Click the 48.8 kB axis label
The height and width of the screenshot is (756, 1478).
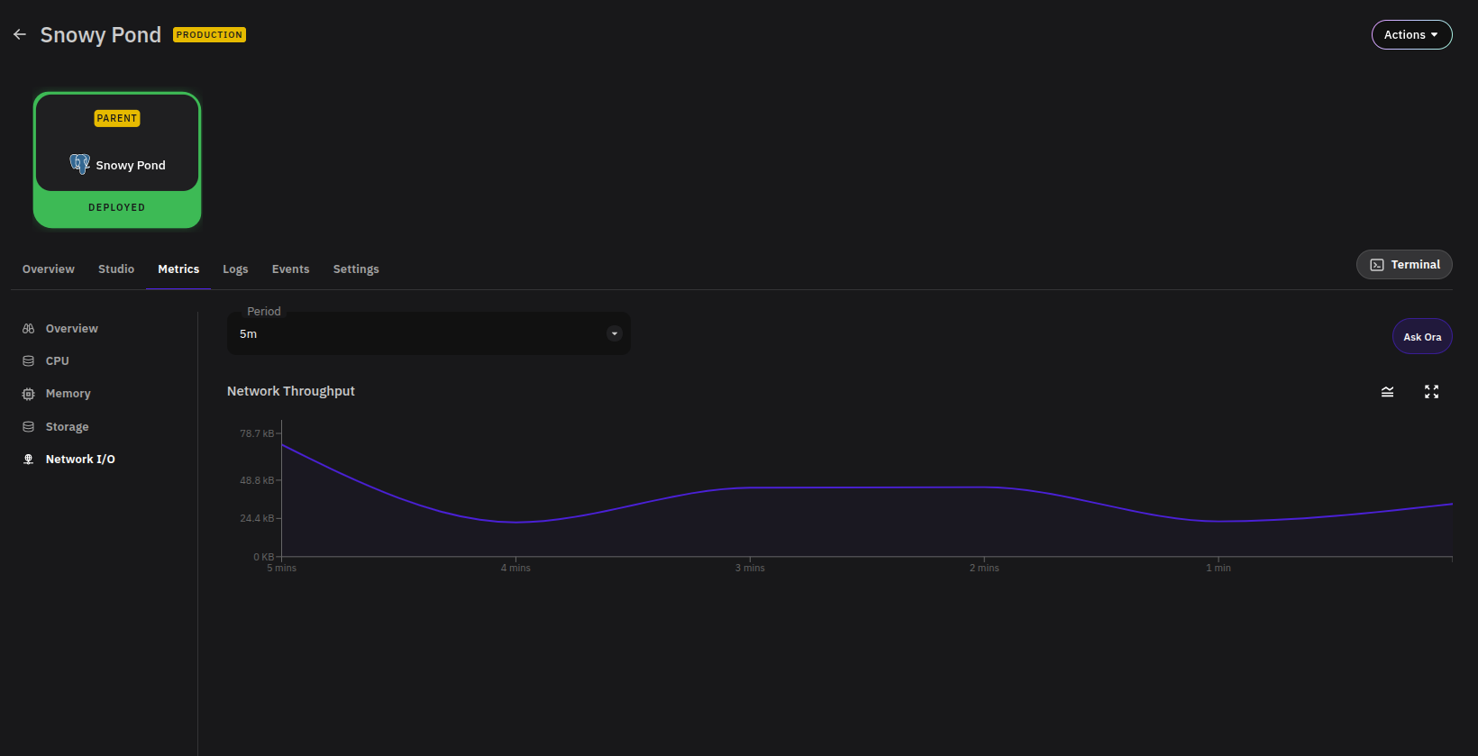(x=257, y=480)
